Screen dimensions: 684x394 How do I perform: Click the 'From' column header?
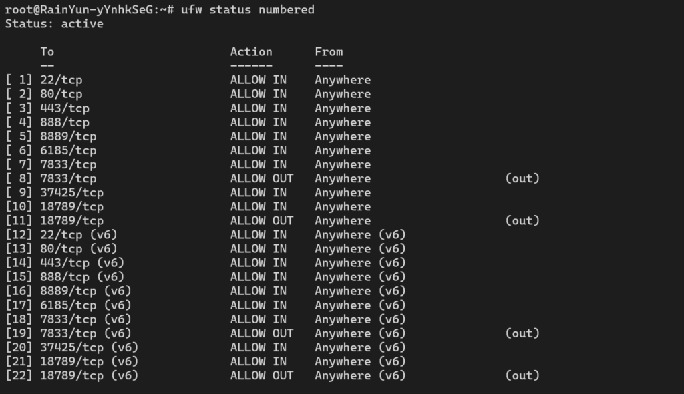329,52
